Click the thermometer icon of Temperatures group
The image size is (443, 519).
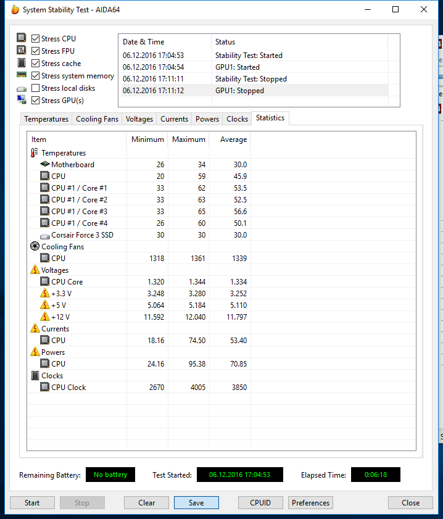pyautogui.click(x=34, y=152)
